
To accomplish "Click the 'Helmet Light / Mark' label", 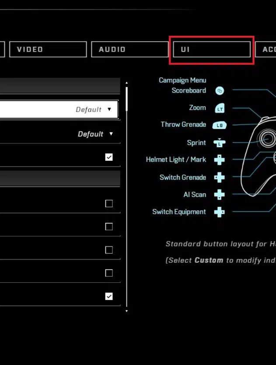I will coord(176,160).
